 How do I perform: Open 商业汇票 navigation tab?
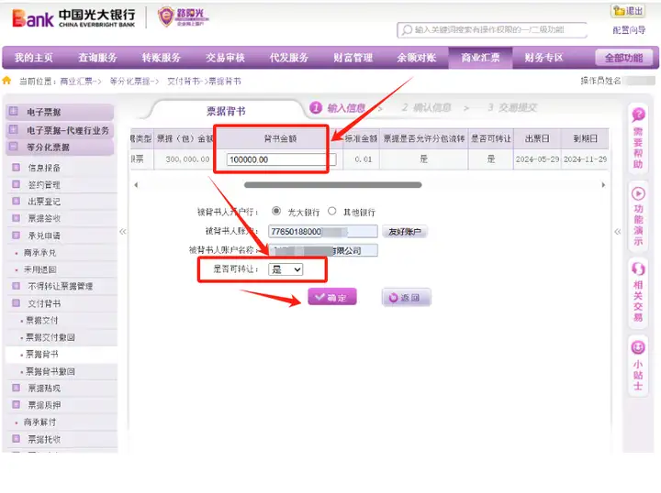(480, 58)
